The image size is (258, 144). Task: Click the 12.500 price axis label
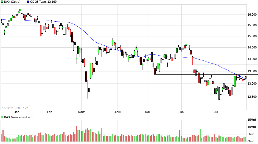pos(252,97)
